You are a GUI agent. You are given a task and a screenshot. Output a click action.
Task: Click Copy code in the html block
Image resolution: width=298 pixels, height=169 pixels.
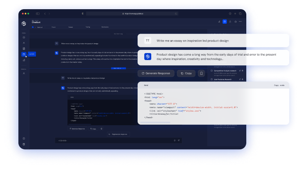279,85
